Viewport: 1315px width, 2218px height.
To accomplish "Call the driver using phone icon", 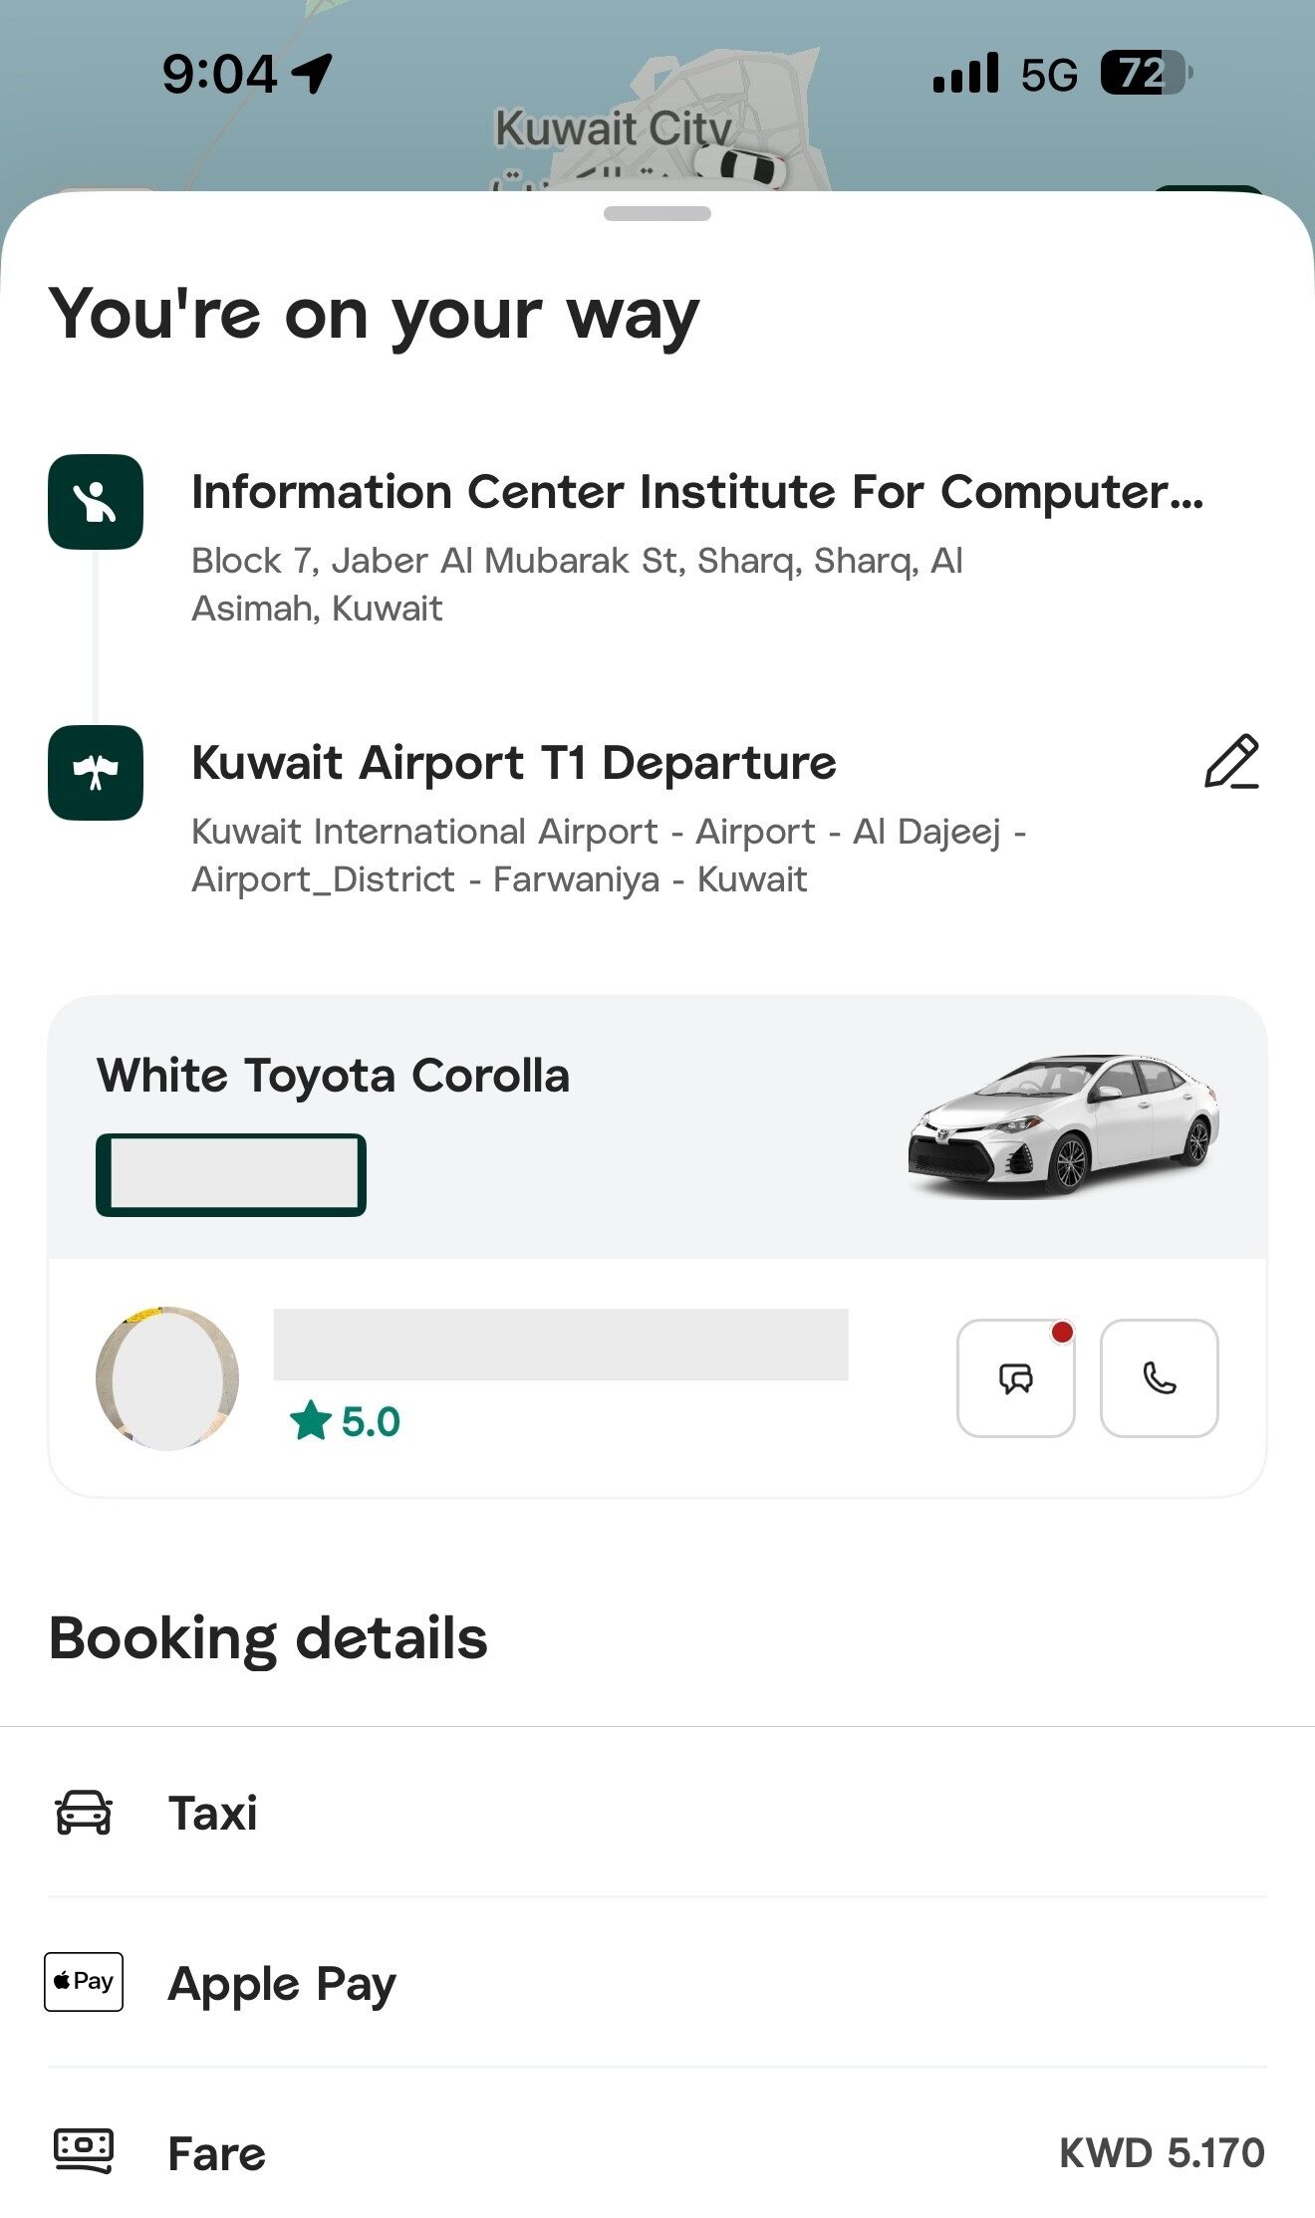I will [1159, 1377].
